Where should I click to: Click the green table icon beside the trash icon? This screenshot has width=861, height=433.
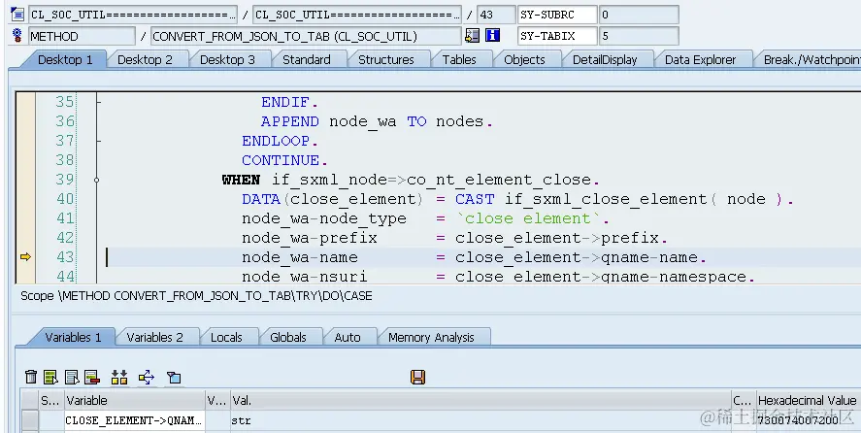[50, 377]
